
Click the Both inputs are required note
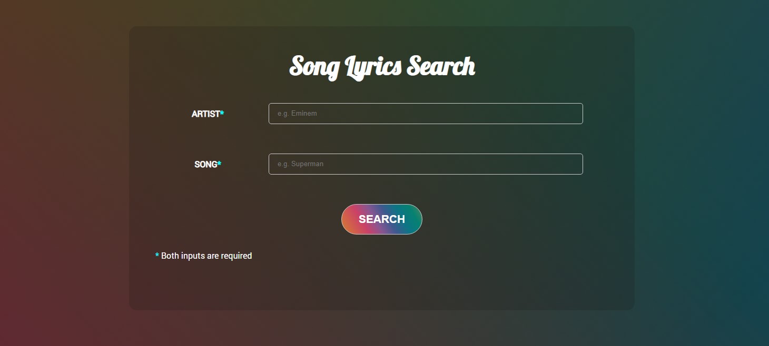pos(206,256)
